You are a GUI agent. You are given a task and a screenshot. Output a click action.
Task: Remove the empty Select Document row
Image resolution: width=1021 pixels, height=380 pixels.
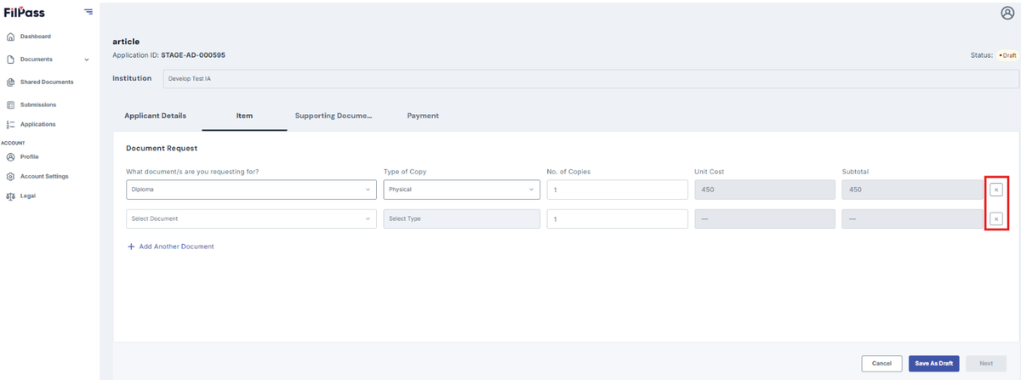pos(996,219)
